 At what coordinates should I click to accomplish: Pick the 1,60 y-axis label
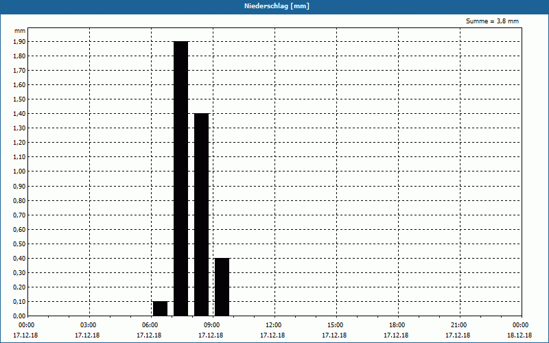pos(20,84)
